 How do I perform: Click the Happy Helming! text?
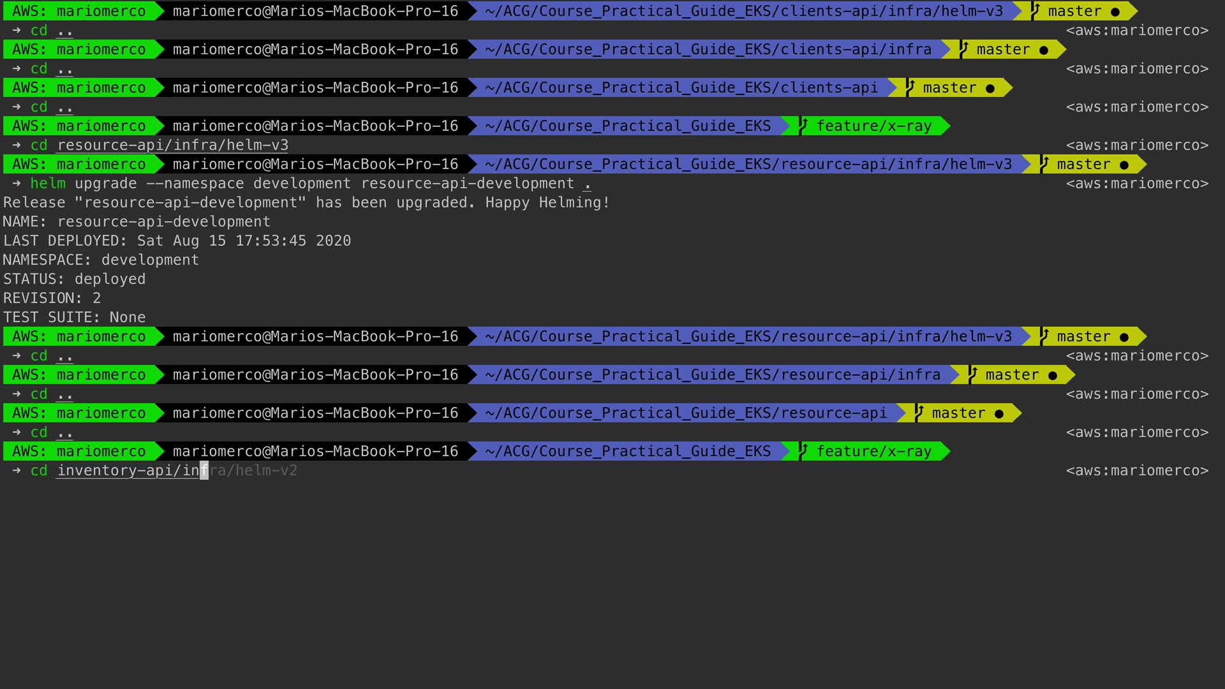point(547,203)
